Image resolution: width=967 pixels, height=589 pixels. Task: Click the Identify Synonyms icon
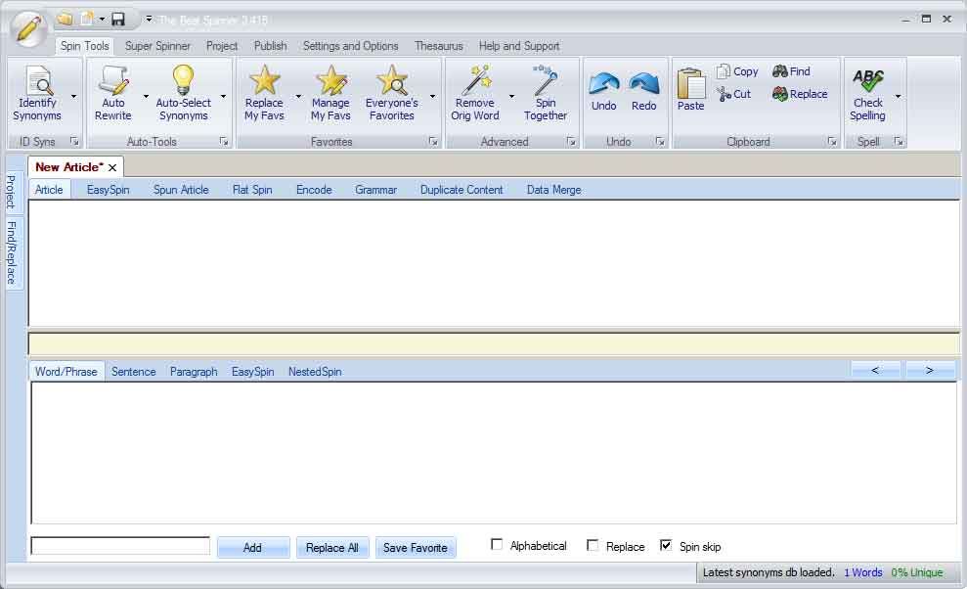click(x=39, y=80)
